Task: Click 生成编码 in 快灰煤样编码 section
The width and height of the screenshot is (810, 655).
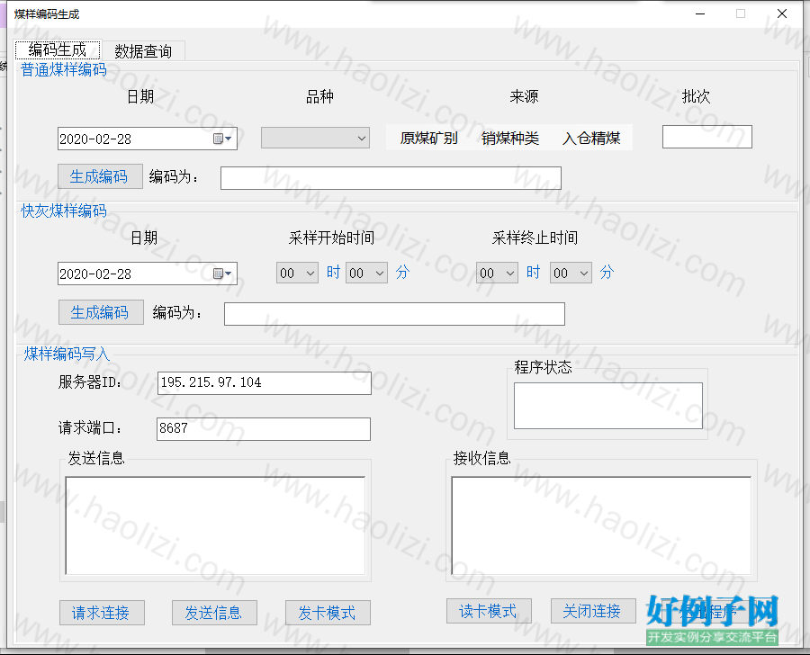Action: pos(101,312)
